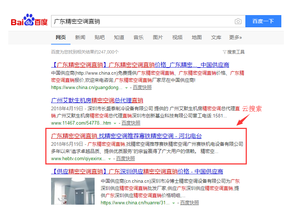This screenshot has width=295, height=223.
Task: Click the robot thumbnail image in last result
Action: tap(73, 191)
